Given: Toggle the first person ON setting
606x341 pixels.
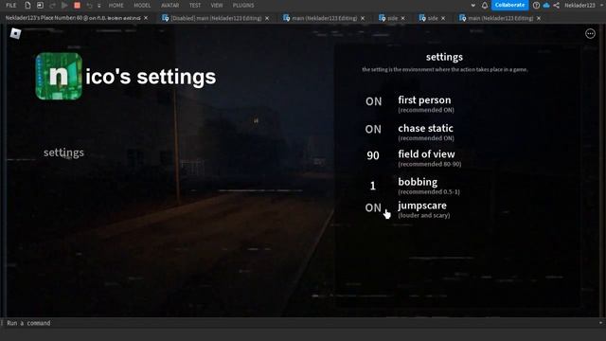Looking at the screenshot, I should pos(373,101).
